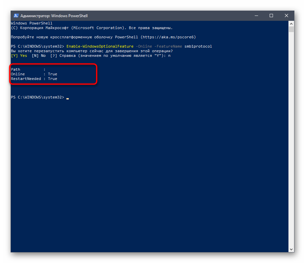305x263 pixels.
Task: Click the [Y] Yes option text
Action: 19,56
